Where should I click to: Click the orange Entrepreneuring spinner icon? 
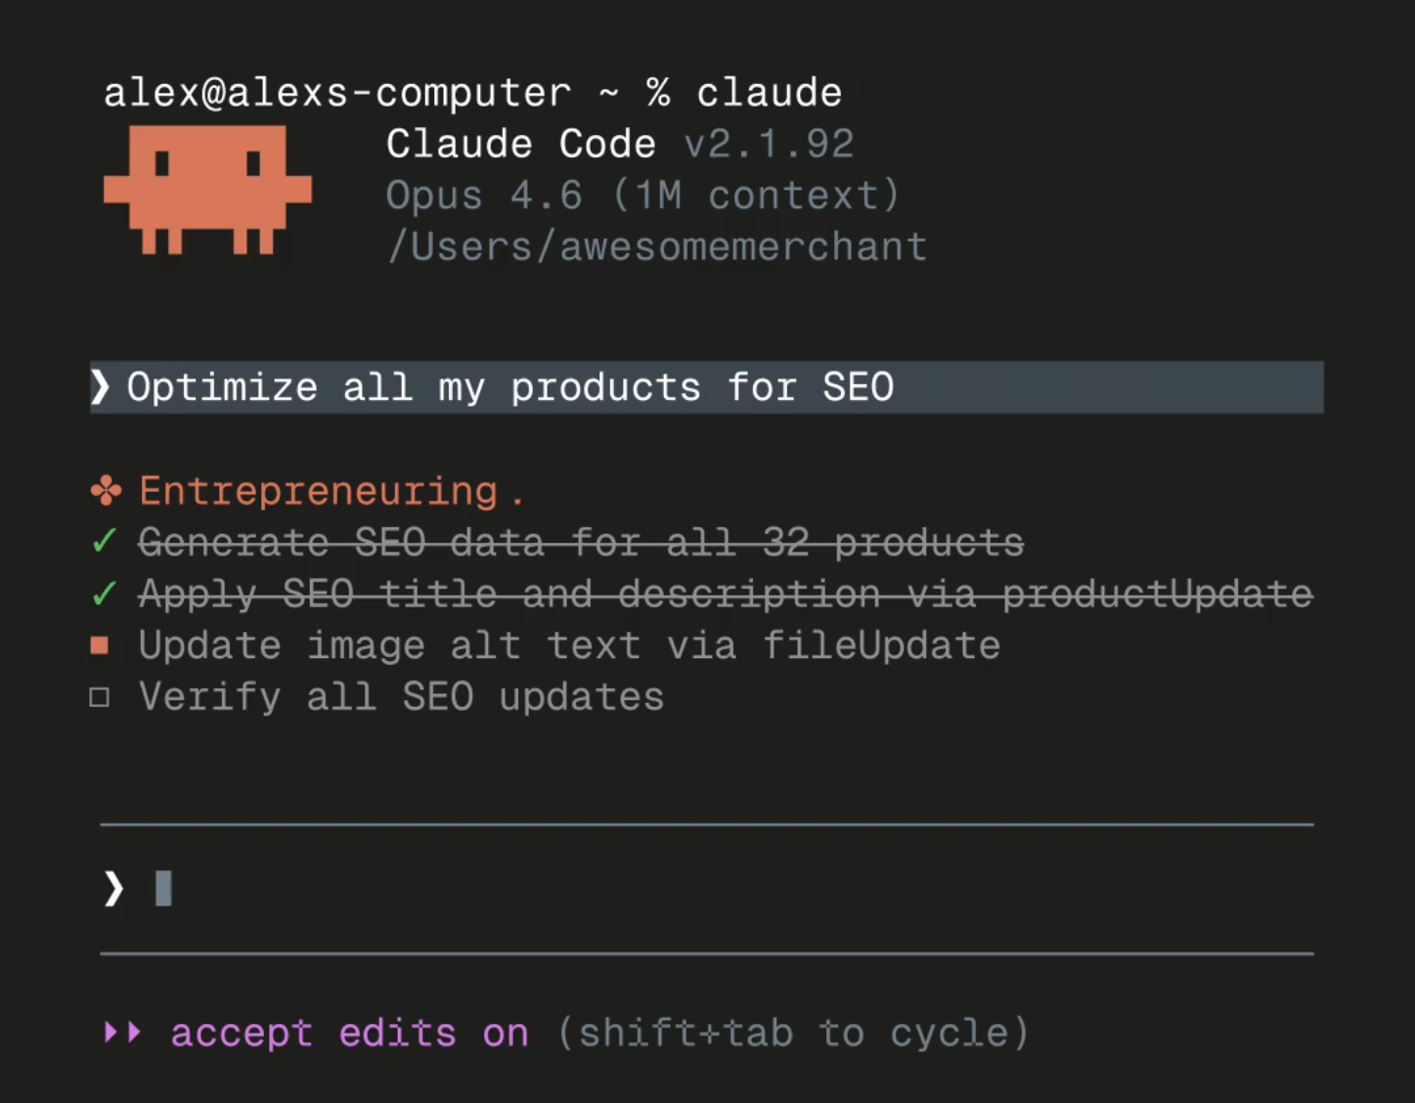106,490
